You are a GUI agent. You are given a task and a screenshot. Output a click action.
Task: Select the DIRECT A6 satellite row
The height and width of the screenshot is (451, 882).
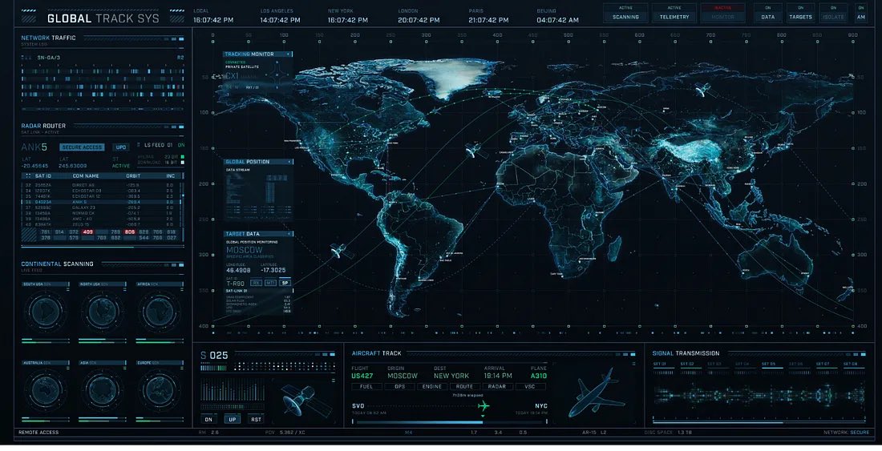tap(101, 185)
